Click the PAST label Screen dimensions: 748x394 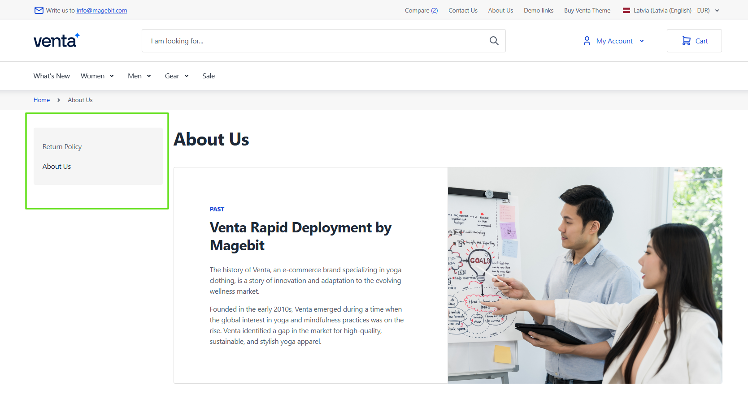point(217,209)
